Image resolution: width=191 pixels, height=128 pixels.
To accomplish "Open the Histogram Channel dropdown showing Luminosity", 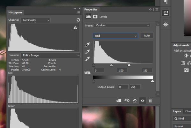I will [35, 20].
